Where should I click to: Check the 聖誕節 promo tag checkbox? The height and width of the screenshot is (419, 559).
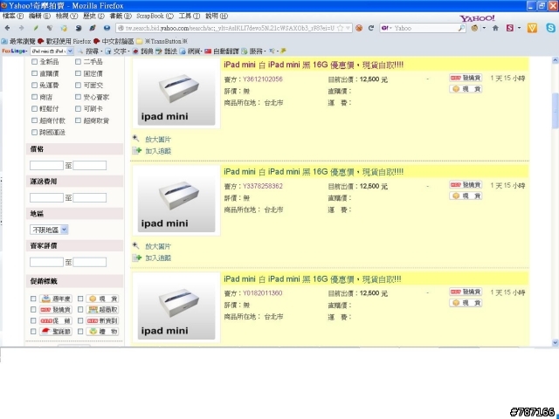pos(33,332)
